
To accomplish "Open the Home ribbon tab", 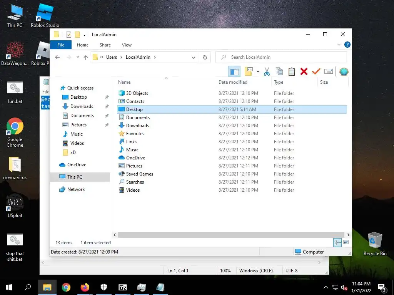I will 83,45.
